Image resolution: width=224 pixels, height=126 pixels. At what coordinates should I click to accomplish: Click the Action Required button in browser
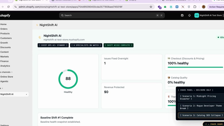[x=216, y=7]
